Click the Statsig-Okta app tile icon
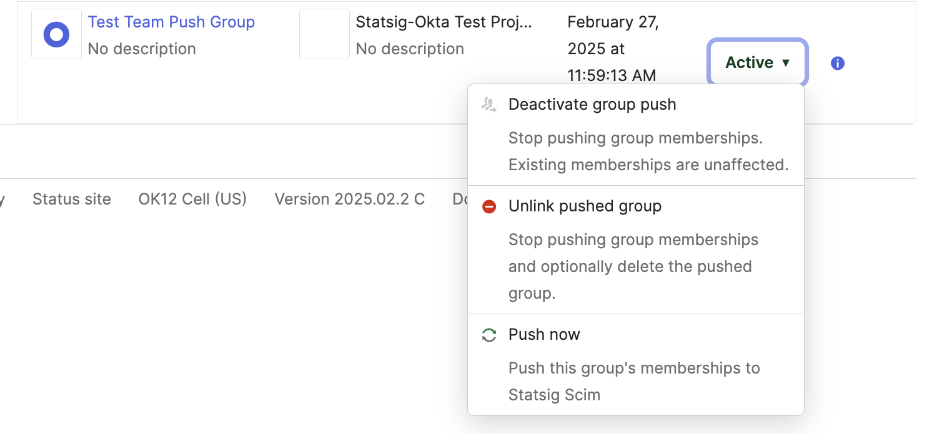 click(324, 34)
